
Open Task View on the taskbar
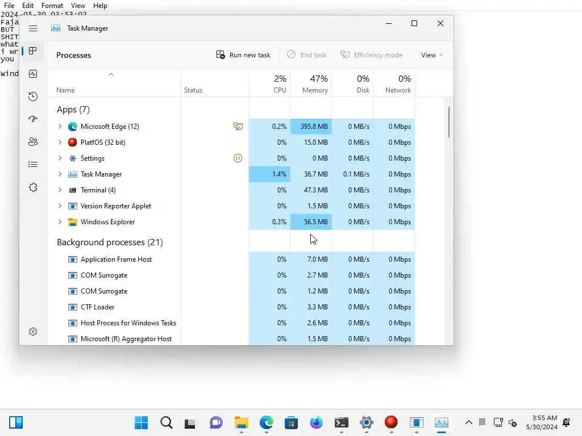tap(190, 423)
